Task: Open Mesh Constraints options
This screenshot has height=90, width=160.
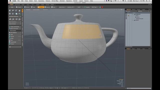Action: click(x=15, y=29)
